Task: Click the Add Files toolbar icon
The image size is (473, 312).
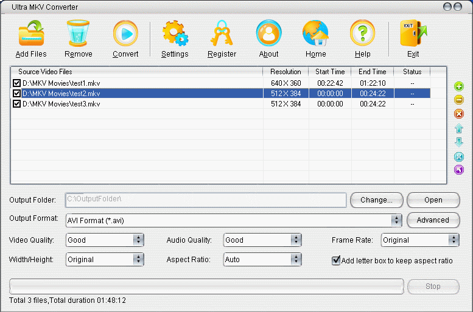Action: tap(31, 39)
